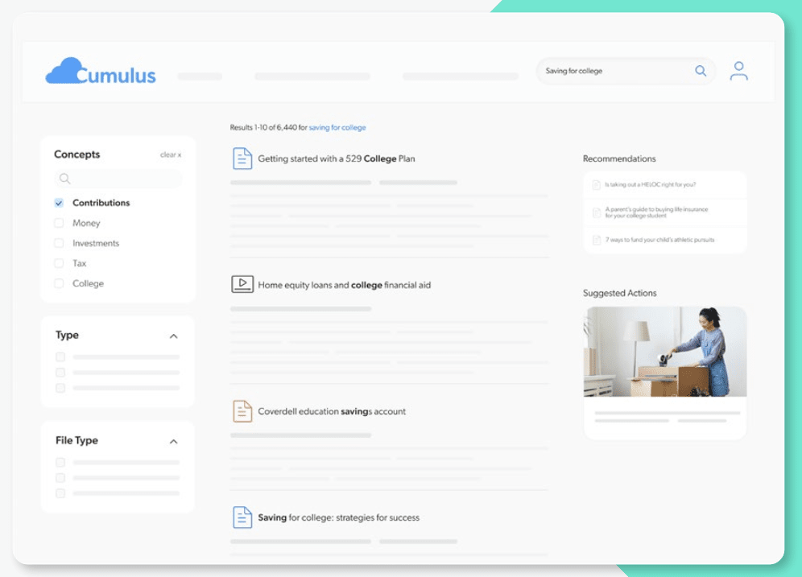Click the Suggested Actions photo thumbnail
802x577 pixels.
click(664, 352)
